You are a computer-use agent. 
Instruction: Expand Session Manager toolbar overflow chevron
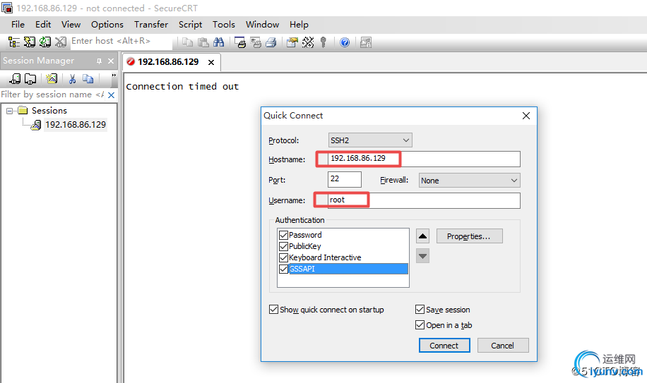(x=114, y=75)
